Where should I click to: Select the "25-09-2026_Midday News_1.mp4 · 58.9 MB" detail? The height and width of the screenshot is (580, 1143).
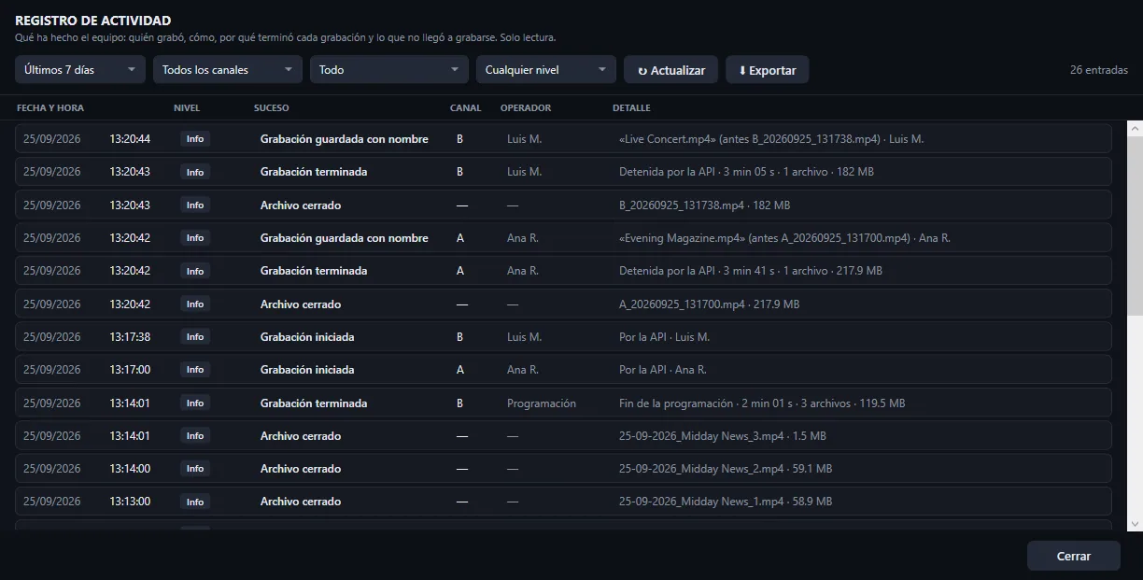coord(726,502)
